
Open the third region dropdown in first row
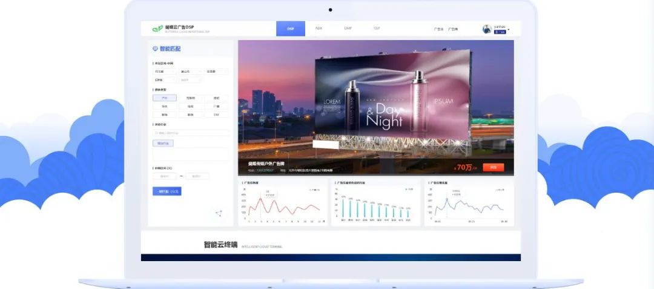[216, 71]
